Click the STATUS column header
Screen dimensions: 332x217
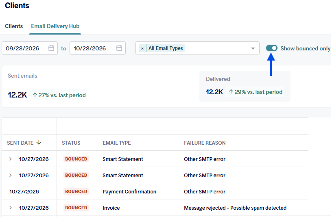click(71, 143)
